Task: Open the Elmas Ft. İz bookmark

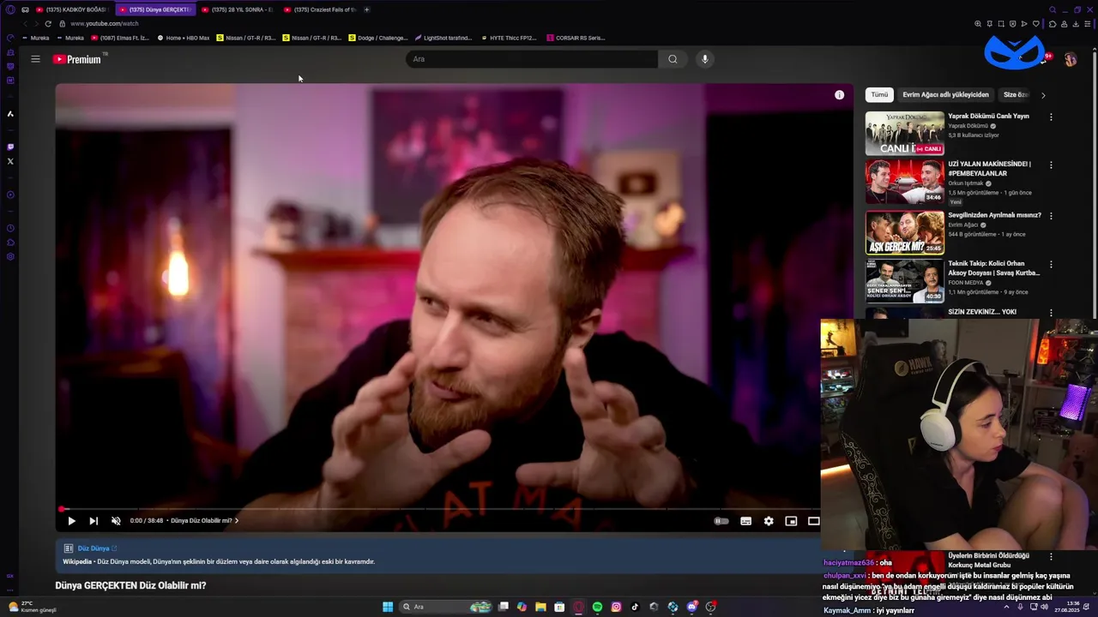Action: coord(119,38)
